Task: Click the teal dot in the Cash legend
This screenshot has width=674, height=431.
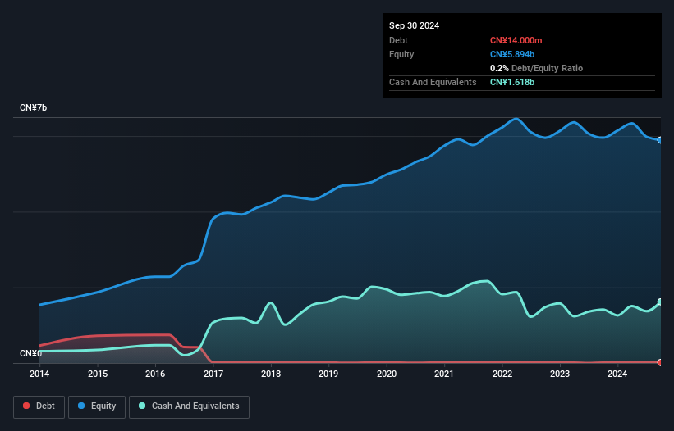Action: coord(142,406)
